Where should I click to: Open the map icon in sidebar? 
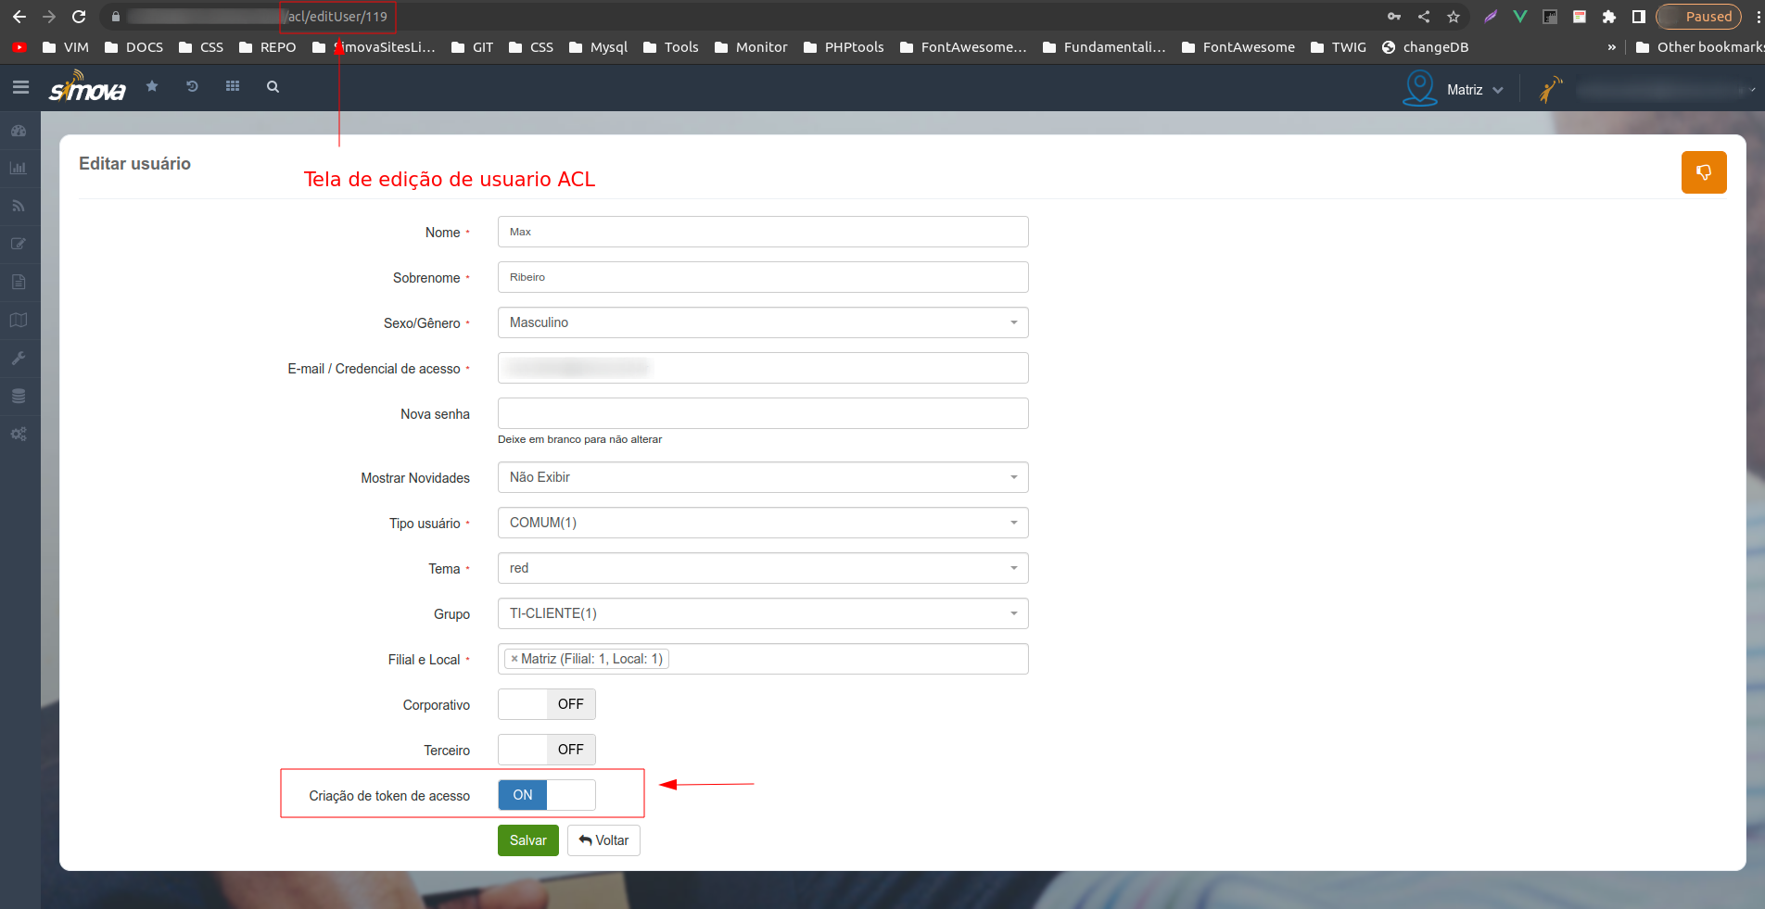tap(19, 320)
